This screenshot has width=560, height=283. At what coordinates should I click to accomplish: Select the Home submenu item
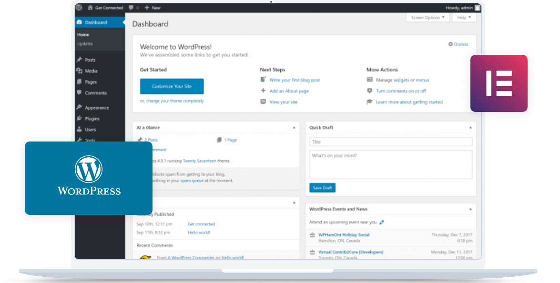click(83, 35)
